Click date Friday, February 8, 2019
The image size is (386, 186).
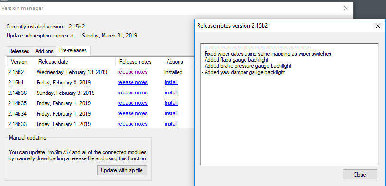point(64,83)
